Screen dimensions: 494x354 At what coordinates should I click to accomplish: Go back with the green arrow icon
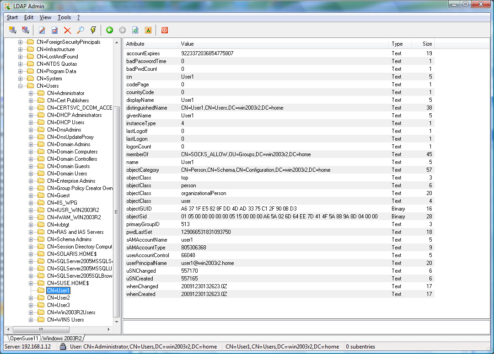pyautogui.click(x=110, y=30)
